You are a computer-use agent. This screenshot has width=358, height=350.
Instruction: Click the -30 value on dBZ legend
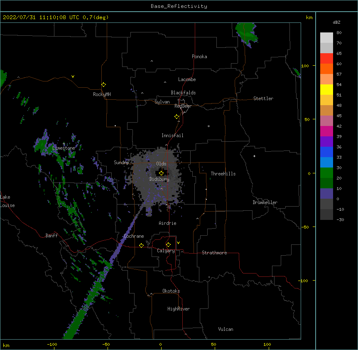pos(340,220)
